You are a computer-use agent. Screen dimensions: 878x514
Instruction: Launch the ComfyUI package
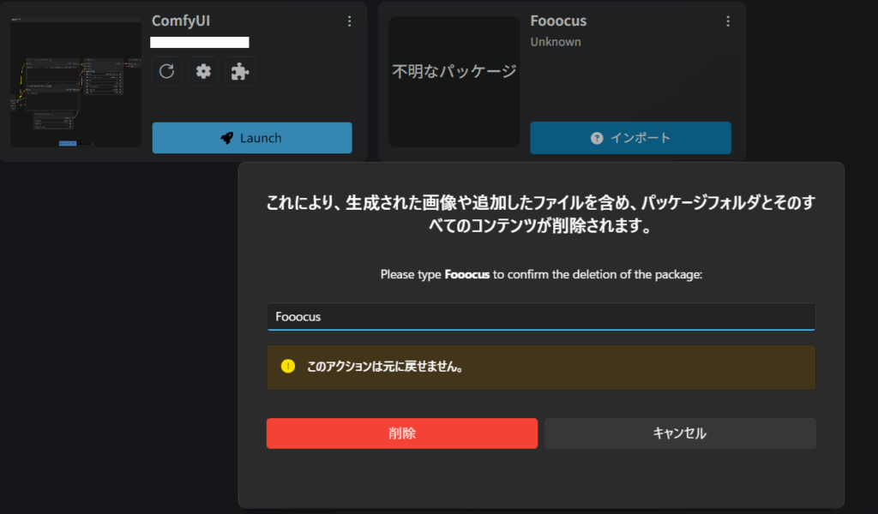point(252,138)
